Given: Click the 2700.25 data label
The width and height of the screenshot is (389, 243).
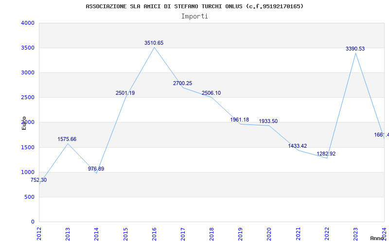Looking at the screenshot, I should 182,84.
